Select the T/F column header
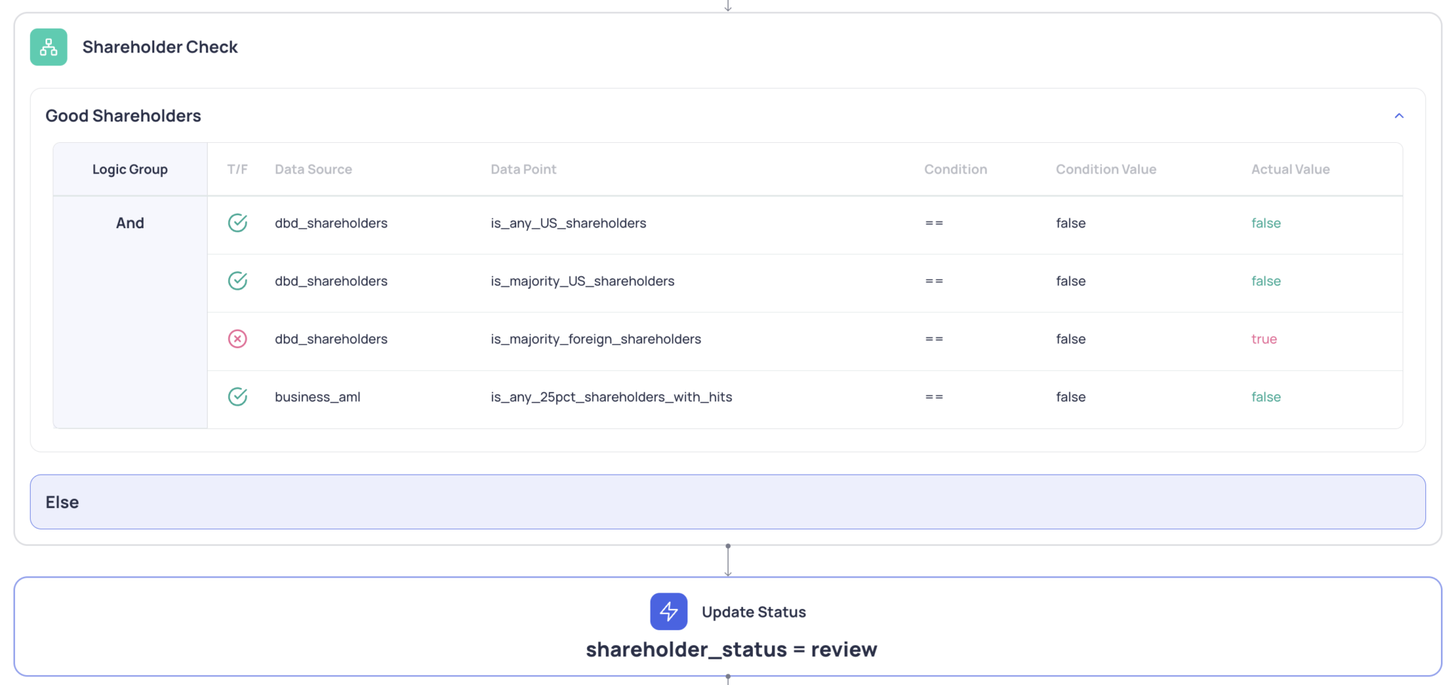The height and width of the screenshot is (685, 1456). click(x=237, y=169)
